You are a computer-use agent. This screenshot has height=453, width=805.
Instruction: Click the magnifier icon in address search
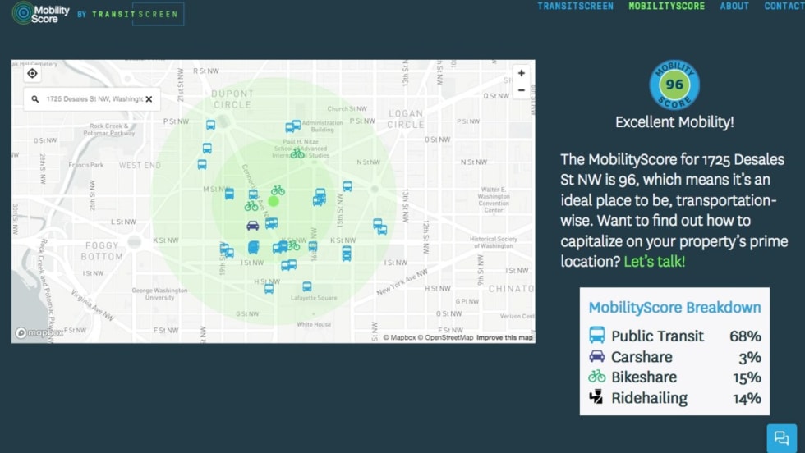click(x=35, y=99)
